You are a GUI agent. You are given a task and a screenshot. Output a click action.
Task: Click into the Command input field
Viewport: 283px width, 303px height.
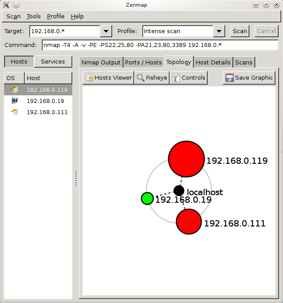click(x=160, y=45)
